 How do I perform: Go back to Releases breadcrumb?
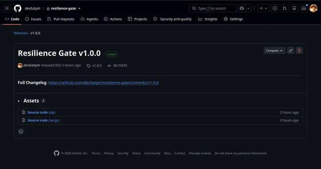[x=21, y=33]
